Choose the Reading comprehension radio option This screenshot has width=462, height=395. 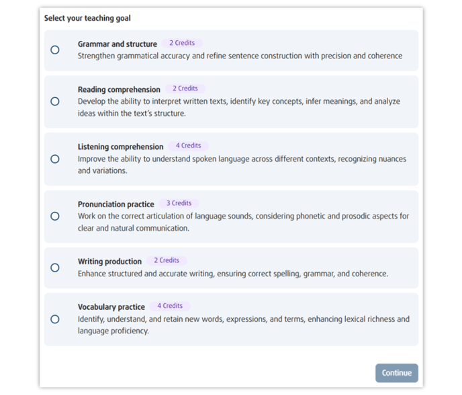[55, 101]
